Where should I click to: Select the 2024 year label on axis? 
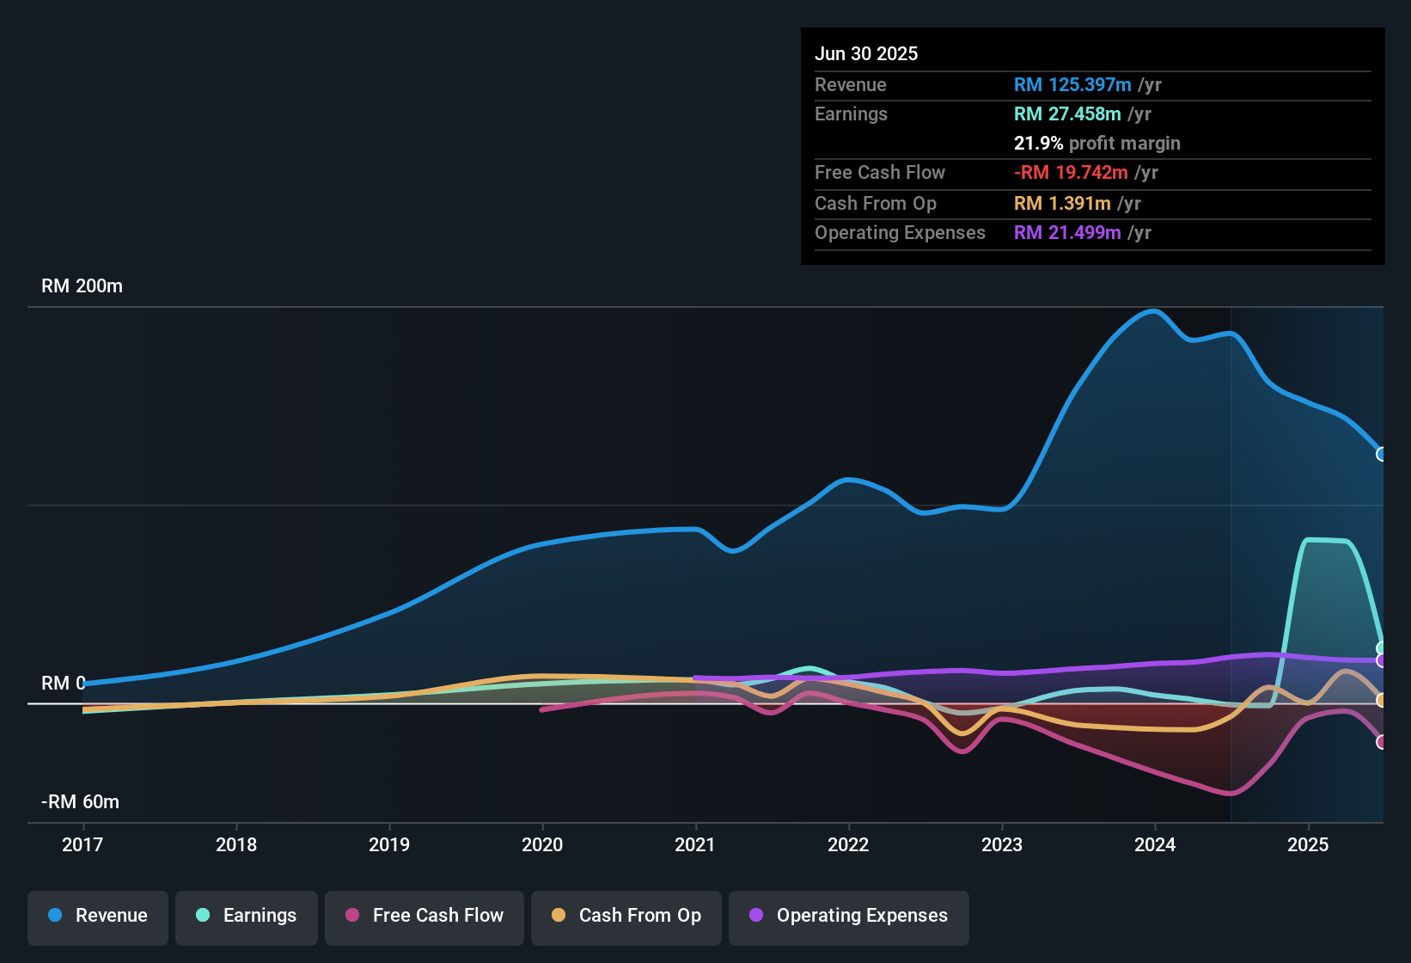(1156, 845)
